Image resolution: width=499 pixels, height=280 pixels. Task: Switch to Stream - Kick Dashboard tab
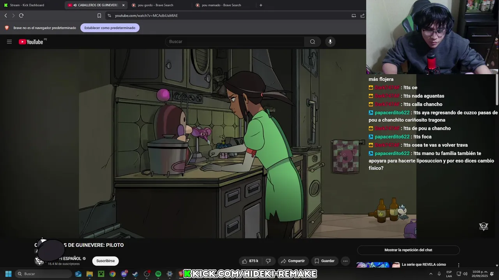[x=32, y=5]
